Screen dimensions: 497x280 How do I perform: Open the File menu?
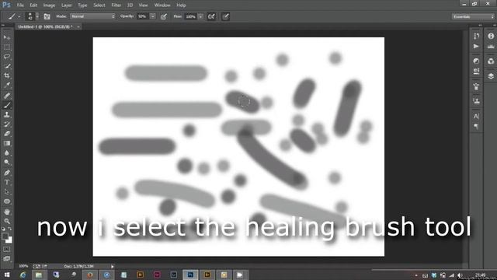20,5
